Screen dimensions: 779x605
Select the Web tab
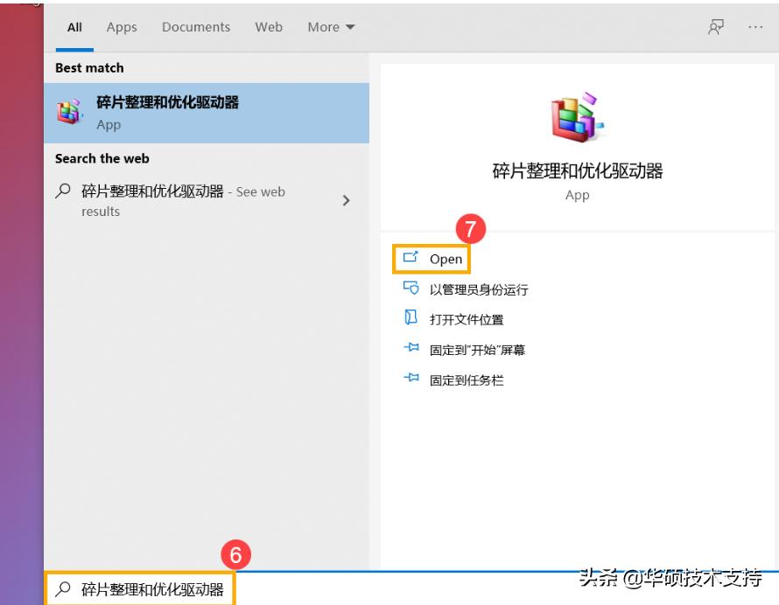coord(269,27)
